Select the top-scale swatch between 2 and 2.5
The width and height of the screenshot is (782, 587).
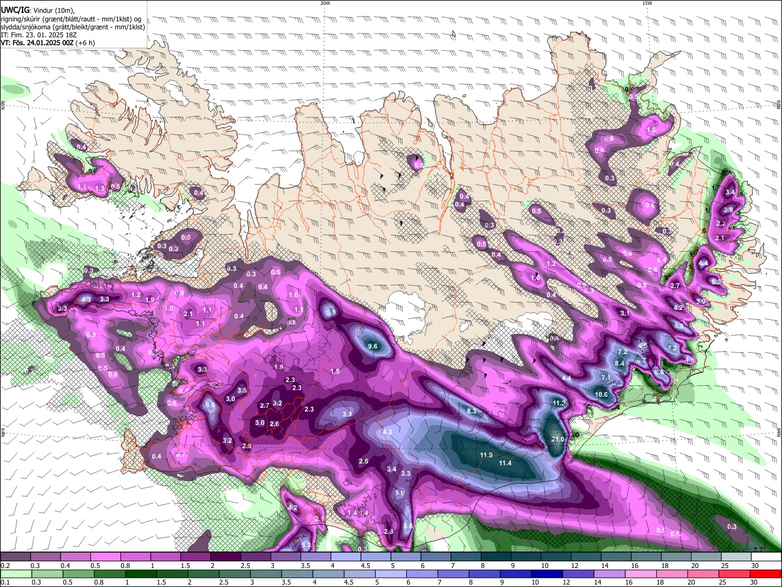click(x=225, y=557)
